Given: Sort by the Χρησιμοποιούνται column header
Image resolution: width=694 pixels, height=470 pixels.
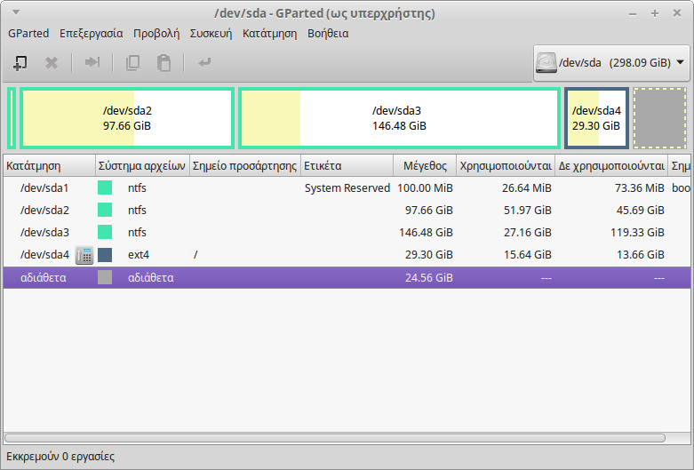Looking at the screenshot, I should pos(506,166).
